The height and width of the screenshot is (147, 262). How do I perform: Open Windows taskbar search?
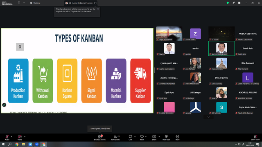10,144
